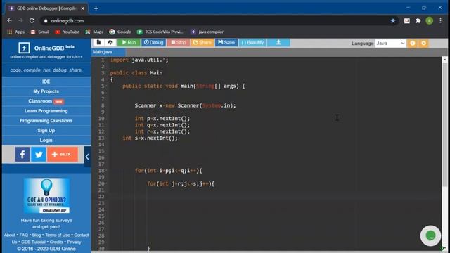The height and width of the screenshot is (253, 450).
Task: Open the Apps bookmarks shortcut
Action: [x=16, y=32]
